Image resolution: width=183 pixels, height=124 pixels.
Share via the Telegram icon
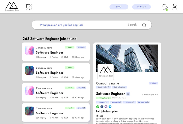click(x=110, y=107)
